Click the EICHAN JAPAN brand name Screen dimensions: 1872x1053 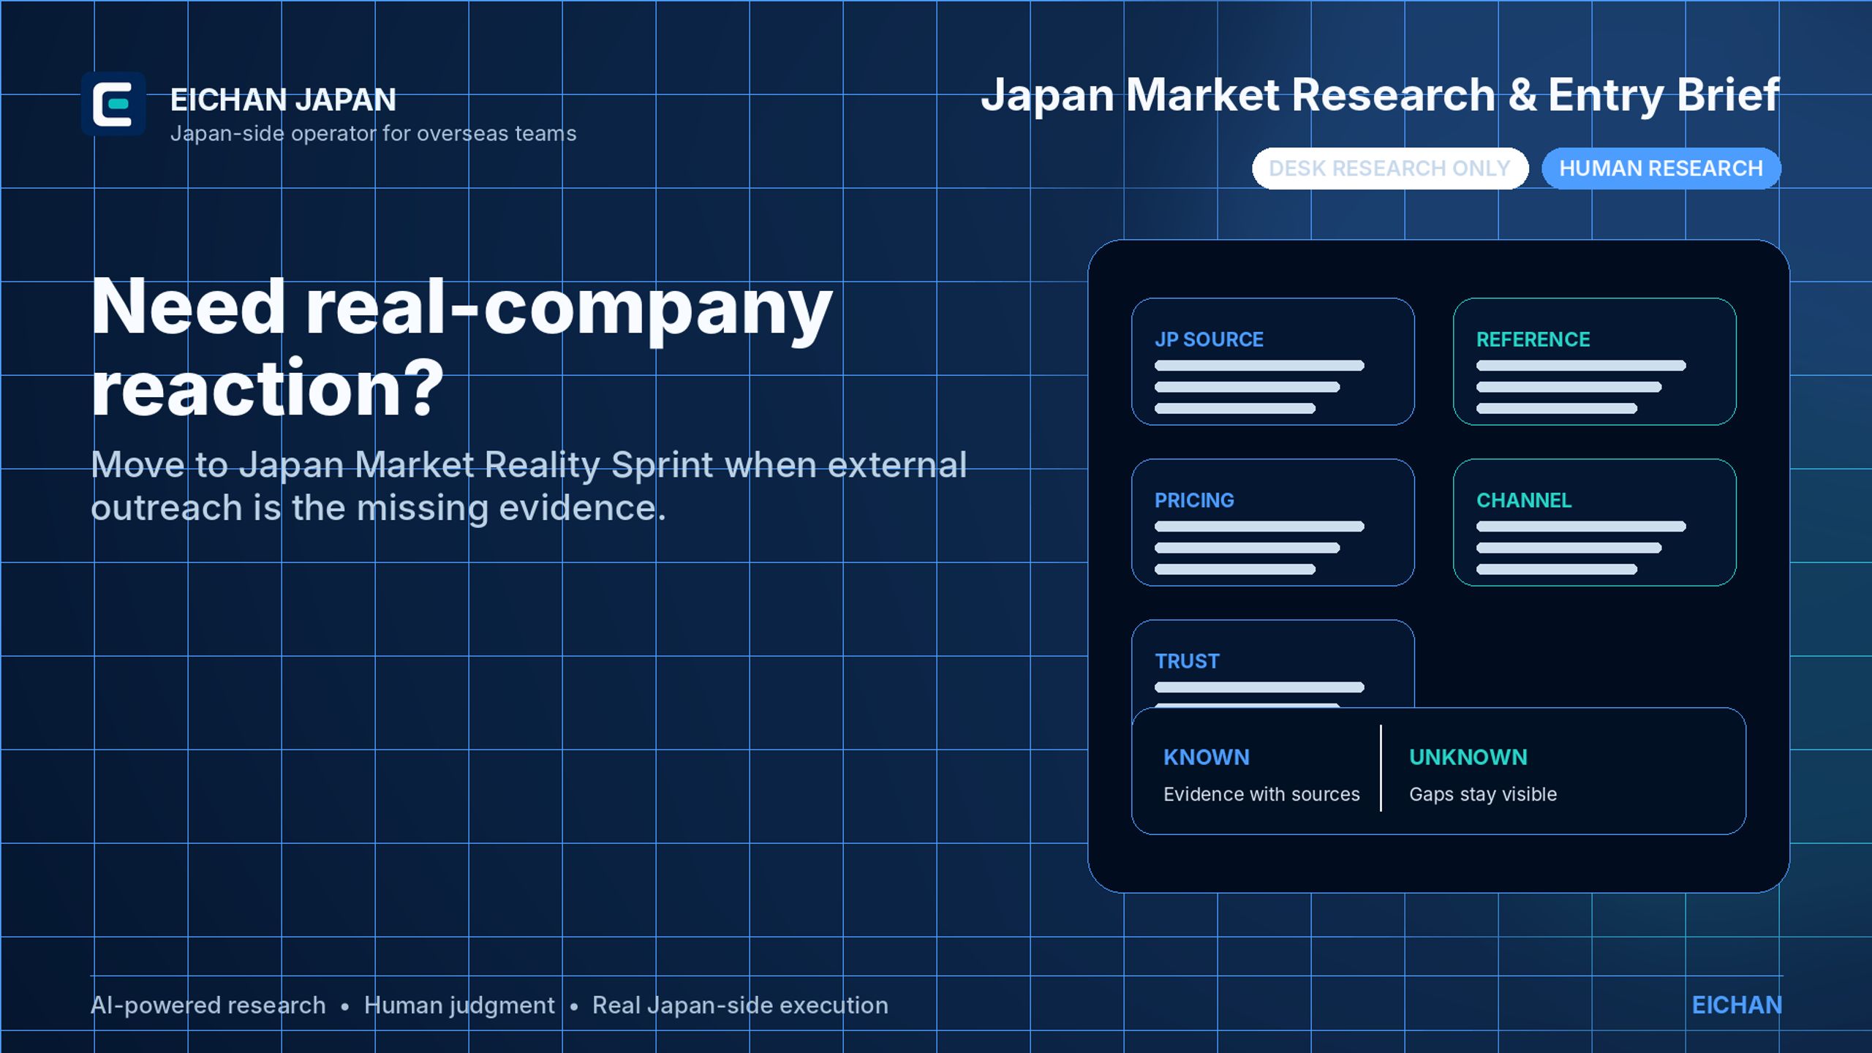(x=283, y=99)
